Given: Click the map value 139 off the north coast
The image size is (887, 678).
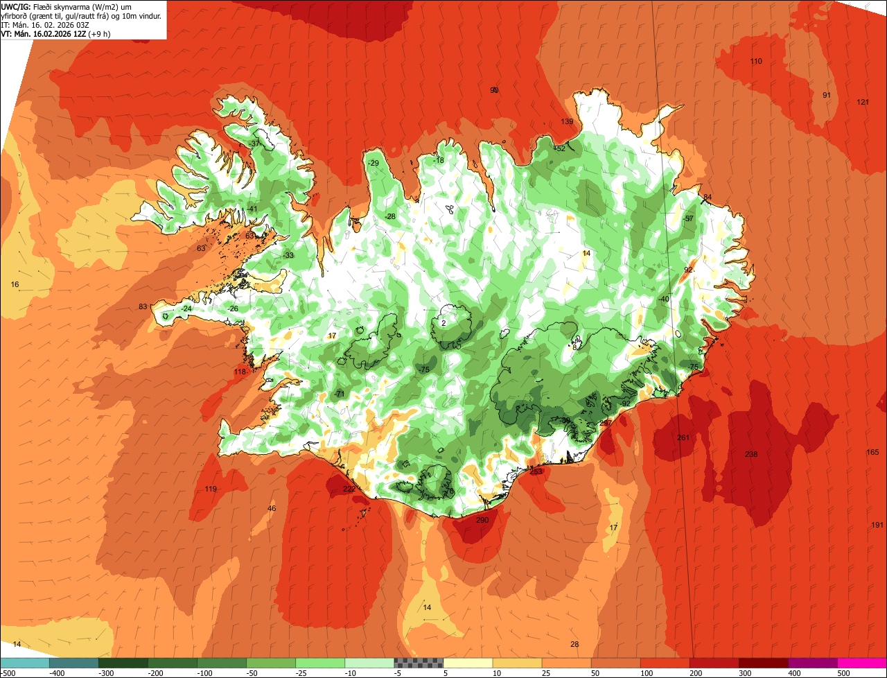Looking at the screenshot, I should click(567, 122).
